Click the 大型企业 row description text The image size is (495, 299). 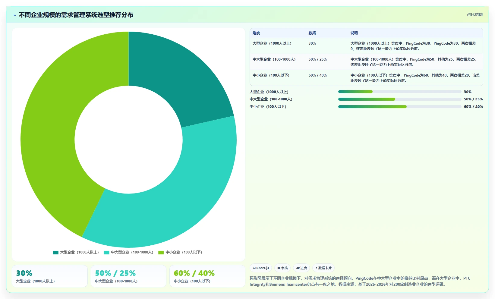(413, 46)
